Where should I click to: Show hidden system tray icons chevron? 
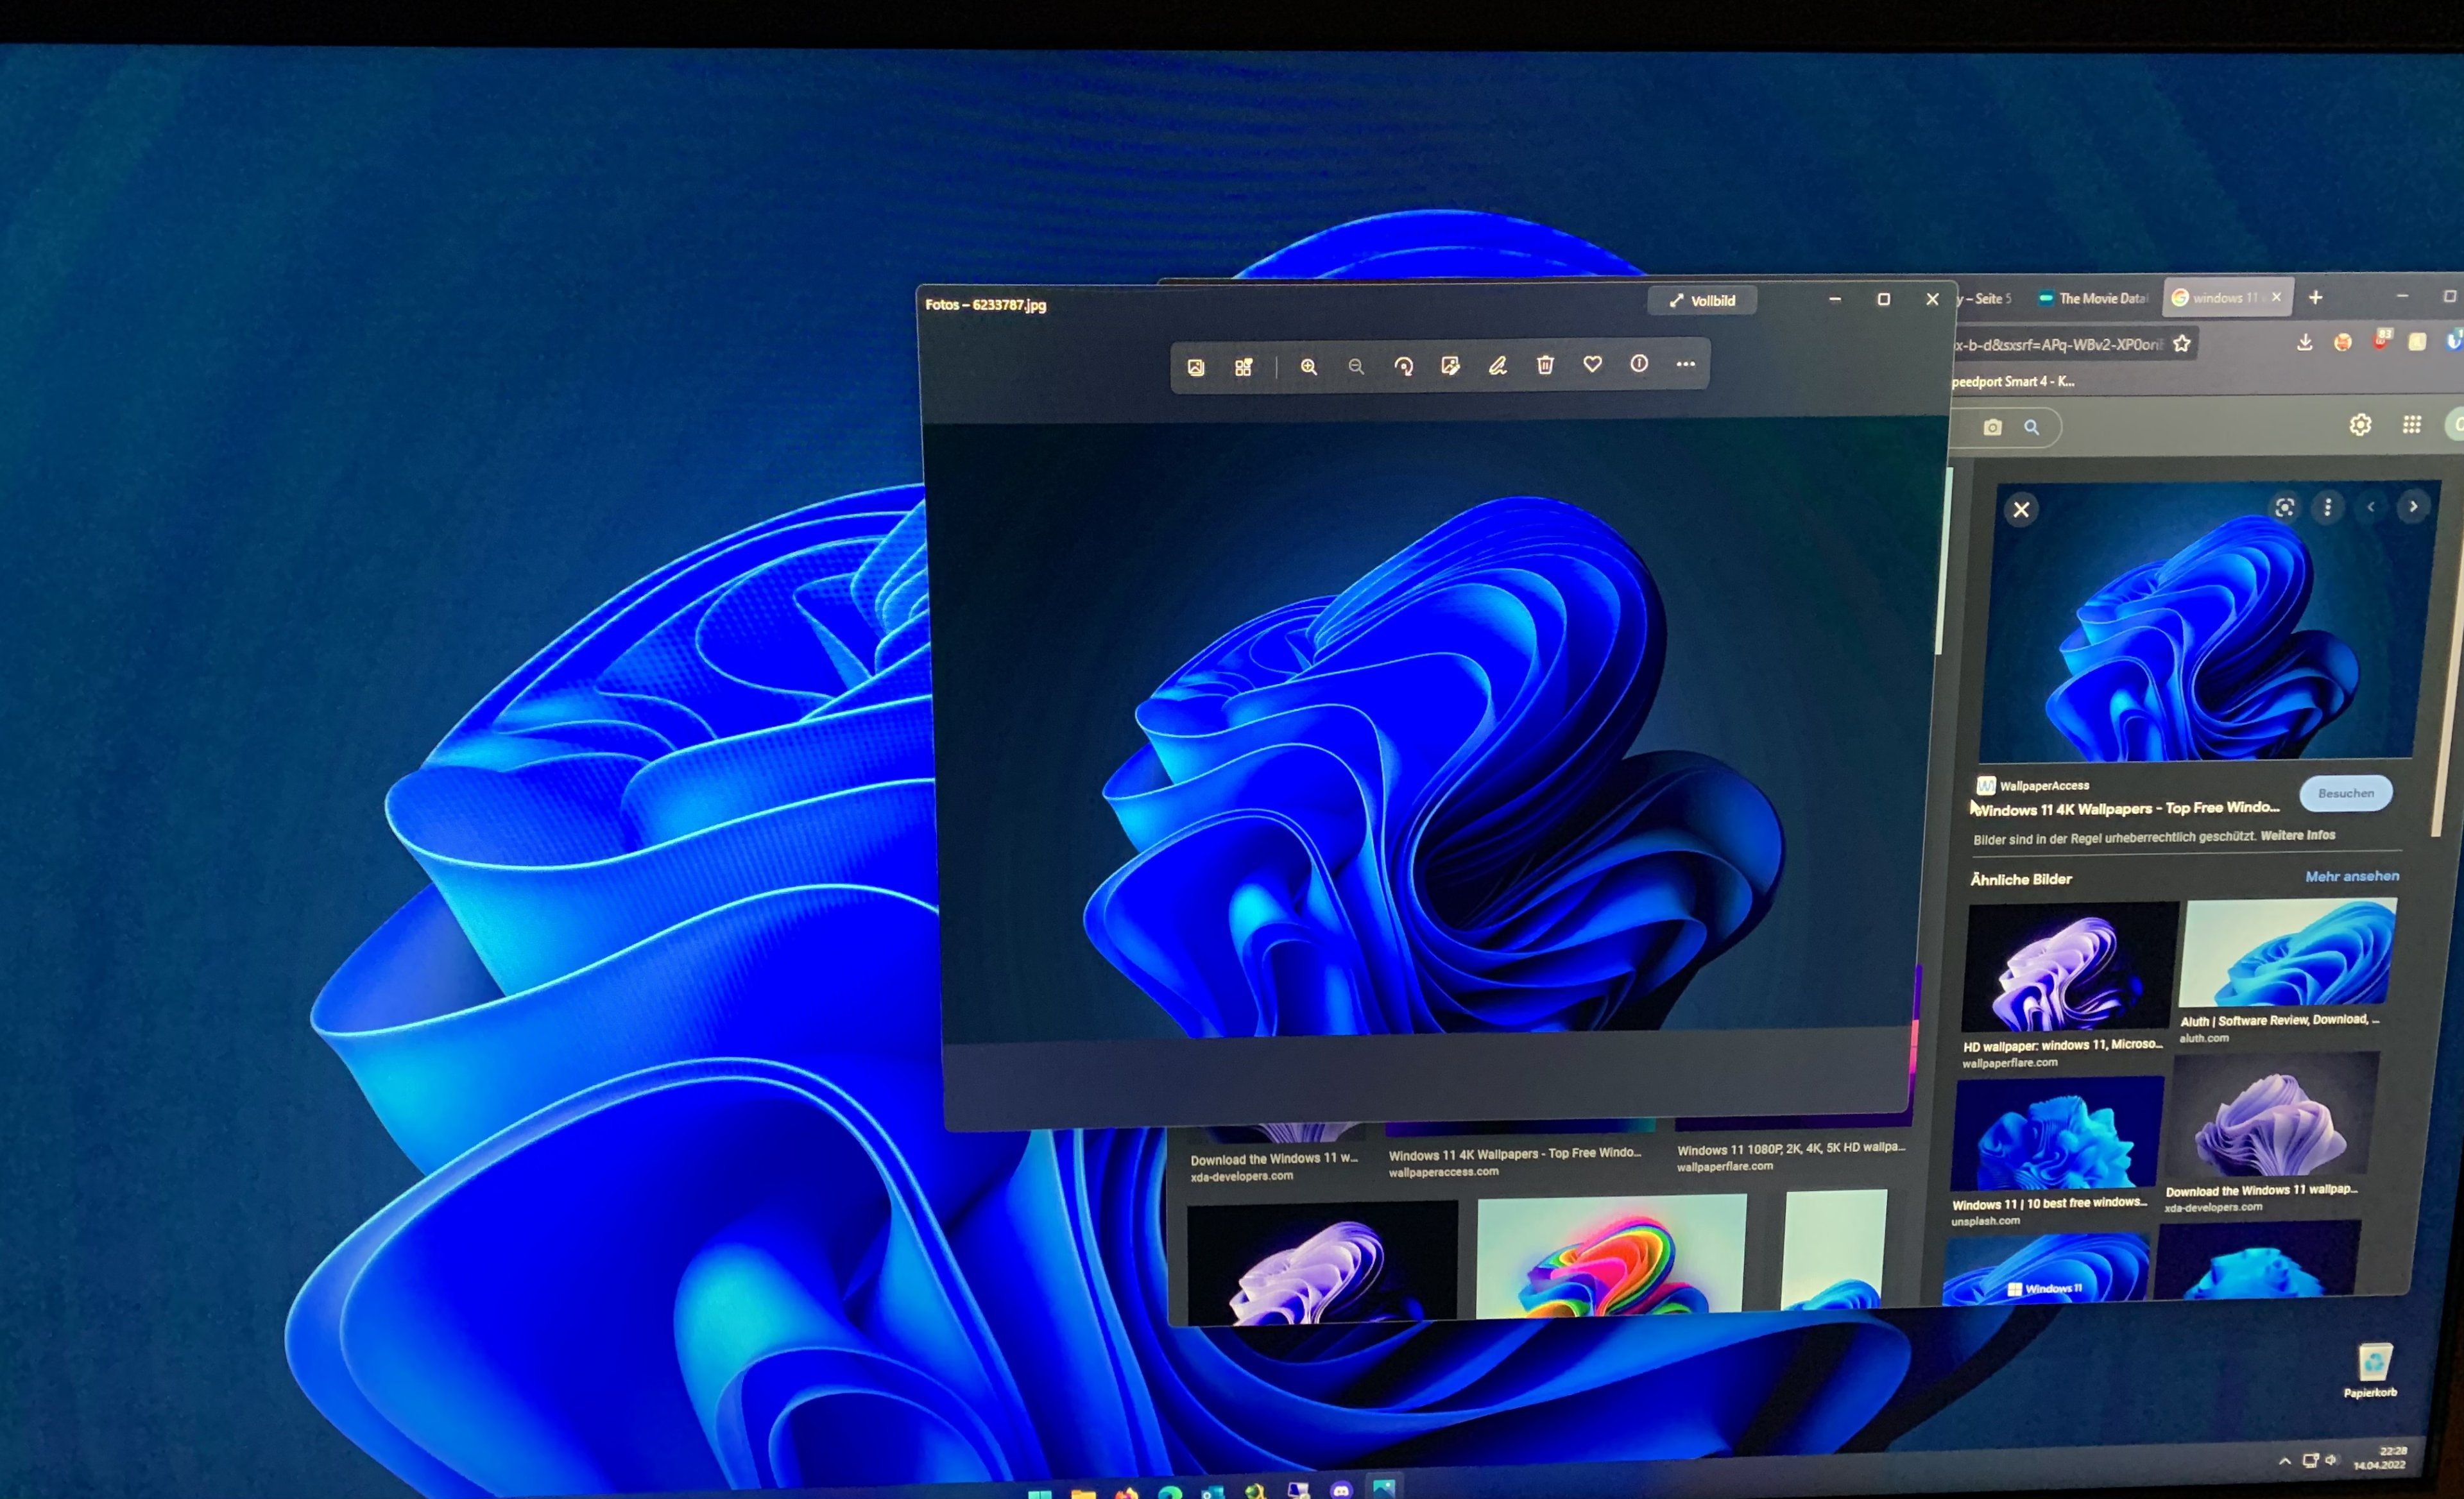point(2285,1461)
